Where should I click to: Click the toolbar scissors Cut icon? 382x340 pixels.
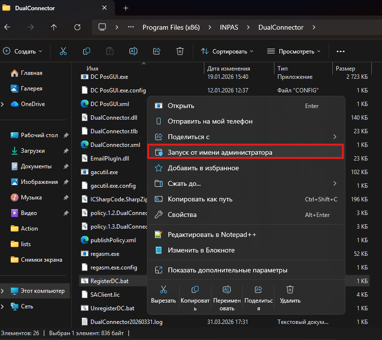tap(63, 51)
